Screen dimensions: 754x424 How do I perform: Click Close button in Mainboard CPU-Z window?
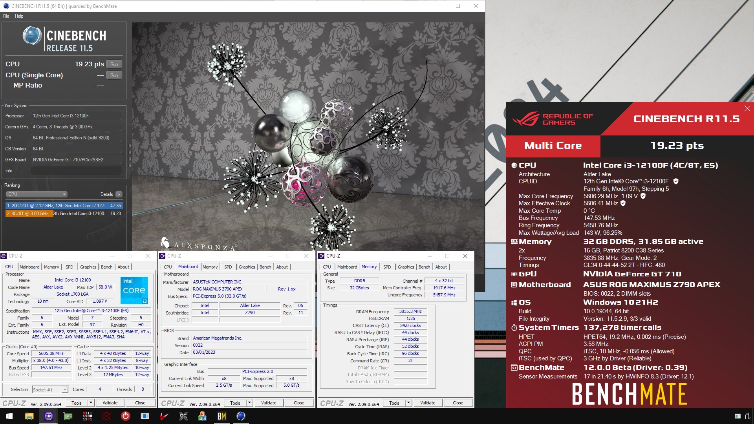point(299,403)
